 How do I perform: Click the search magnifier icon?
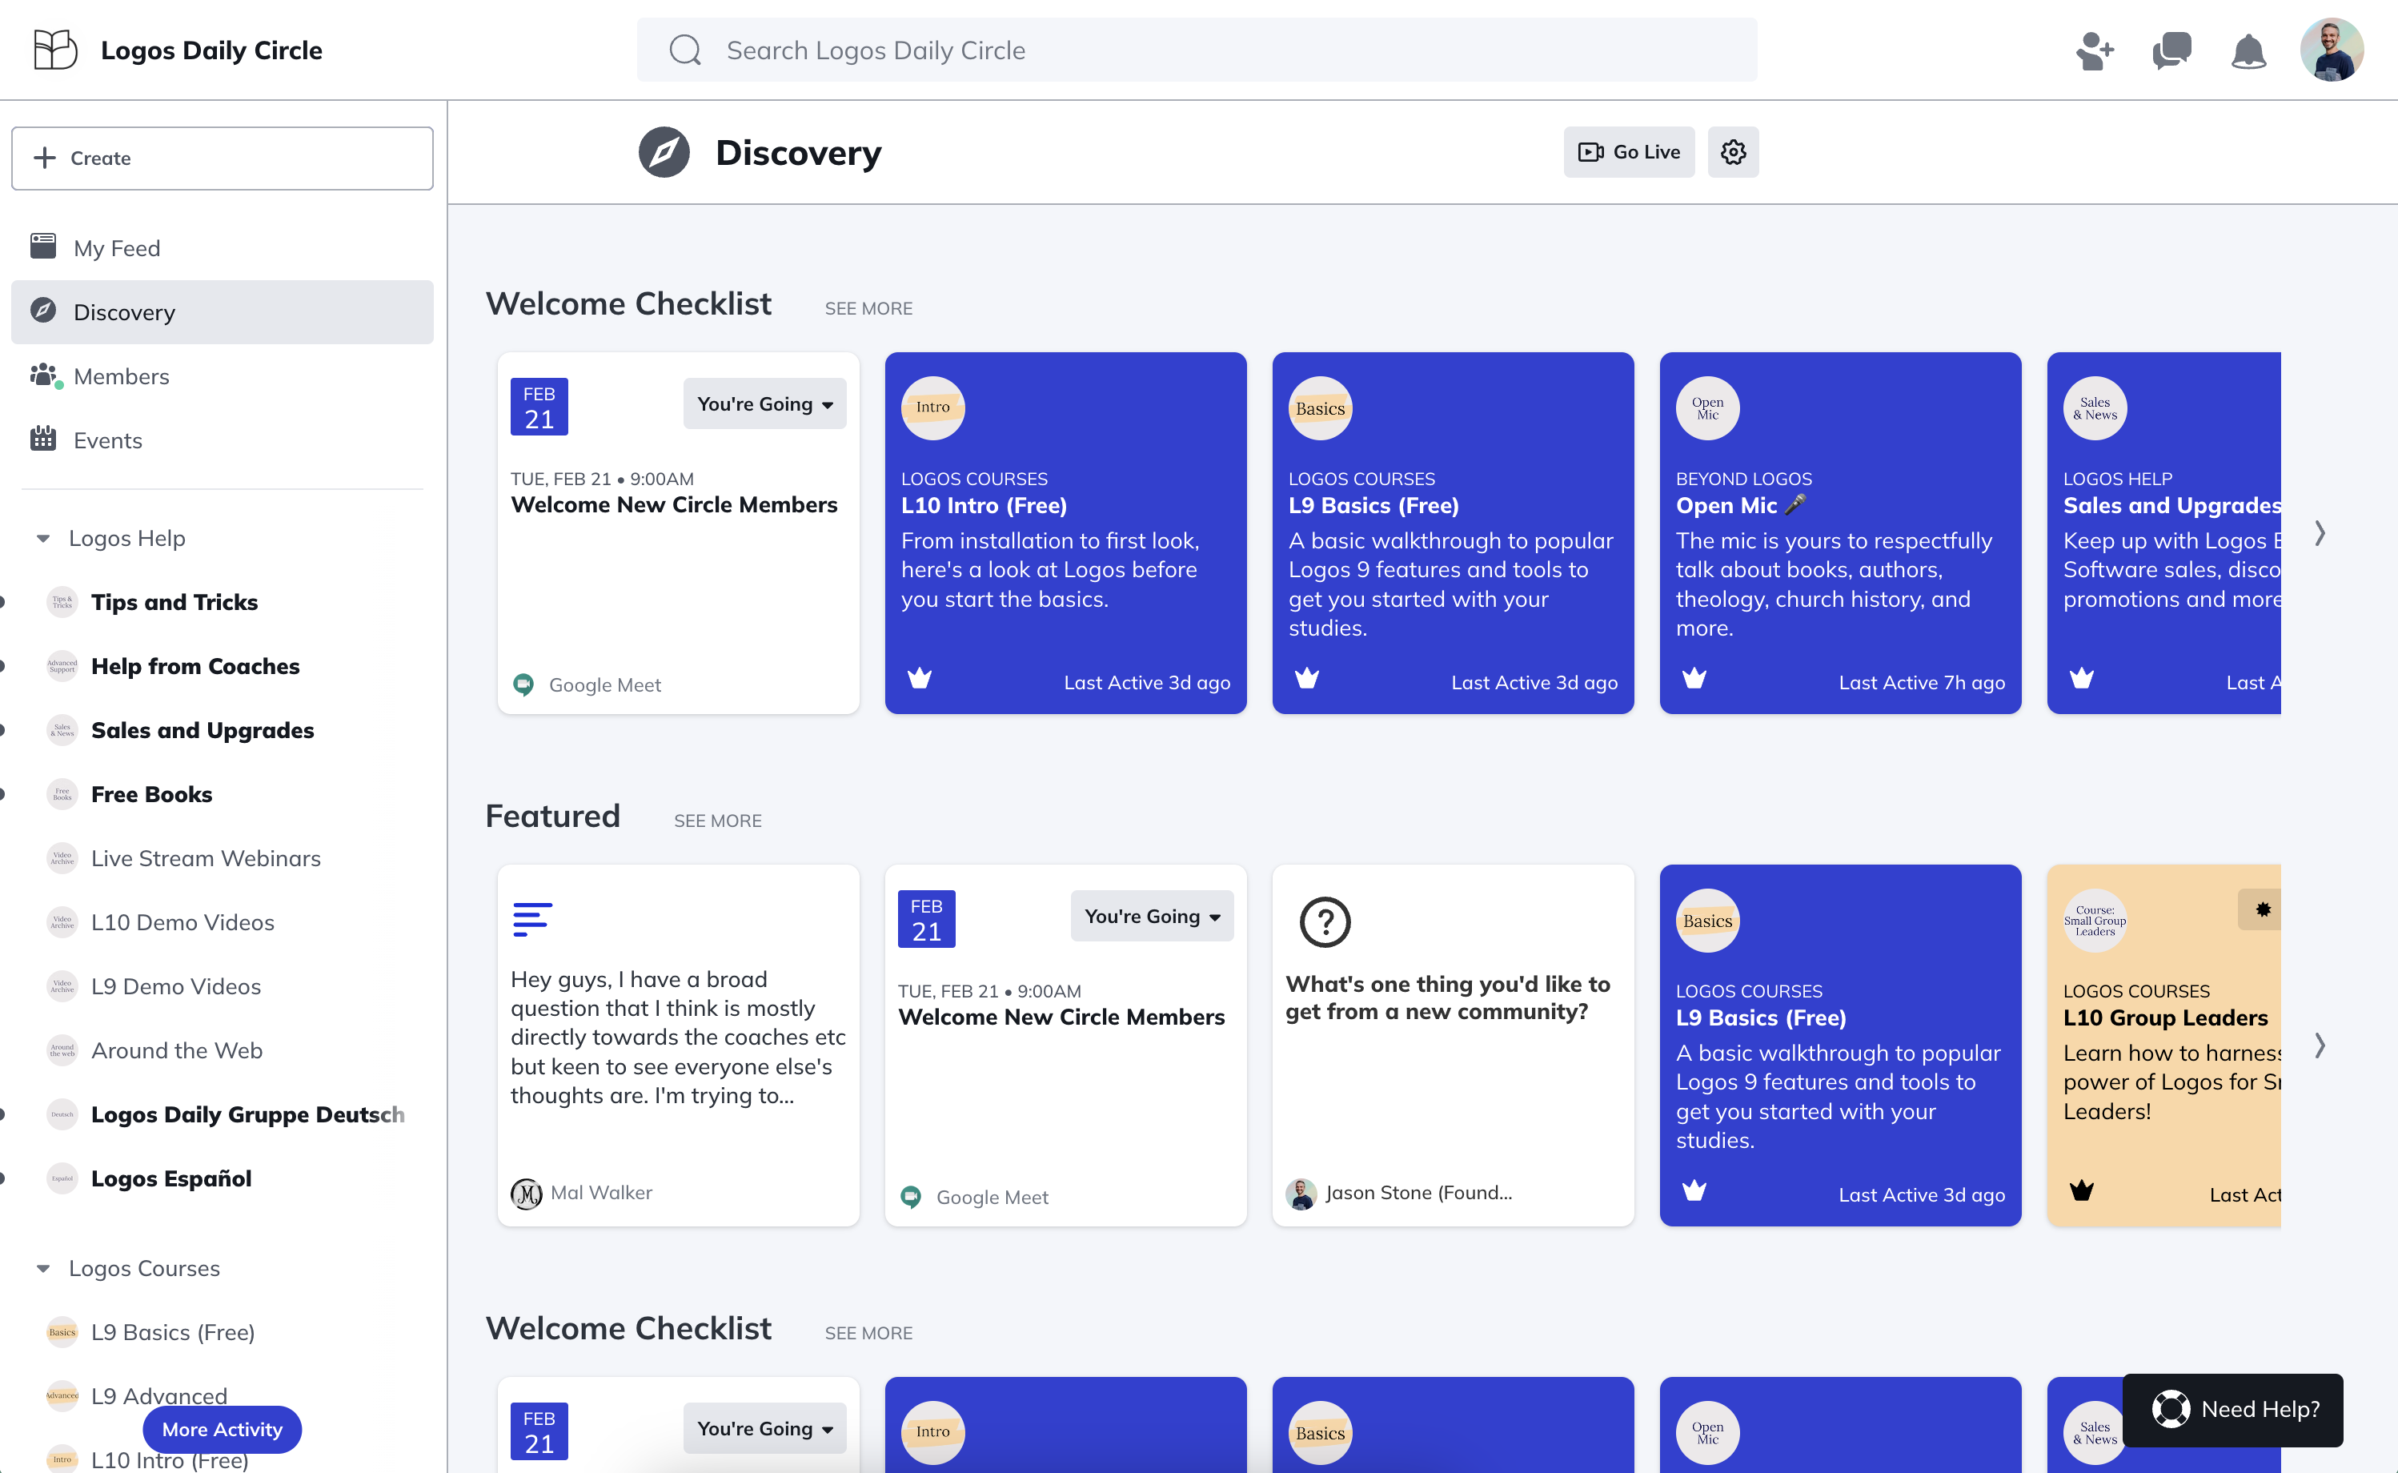[684, 50]
